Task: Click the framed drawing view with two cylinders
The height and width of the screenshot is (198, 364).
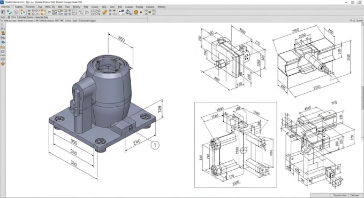Action: [x=236, y=145]
